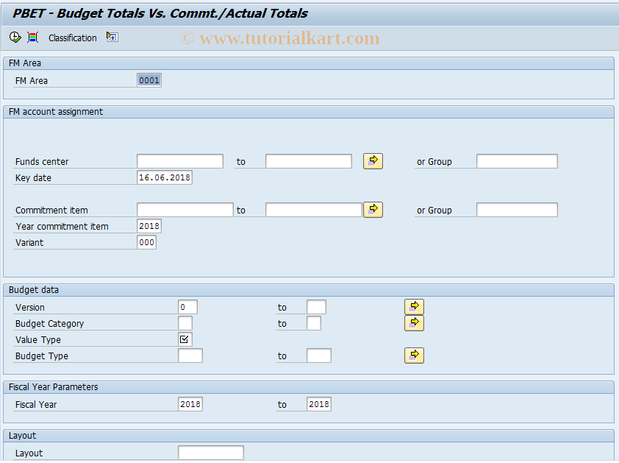The width and height of the screenshot is (619, 463).
Task: Click the Budget Category to field
Action: pyautogui.click(x=314, y=323)
